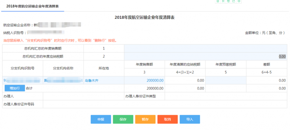
Task: Click 乌鲁木齐 in the 所在地 column
Action: (x=92, y=80)
